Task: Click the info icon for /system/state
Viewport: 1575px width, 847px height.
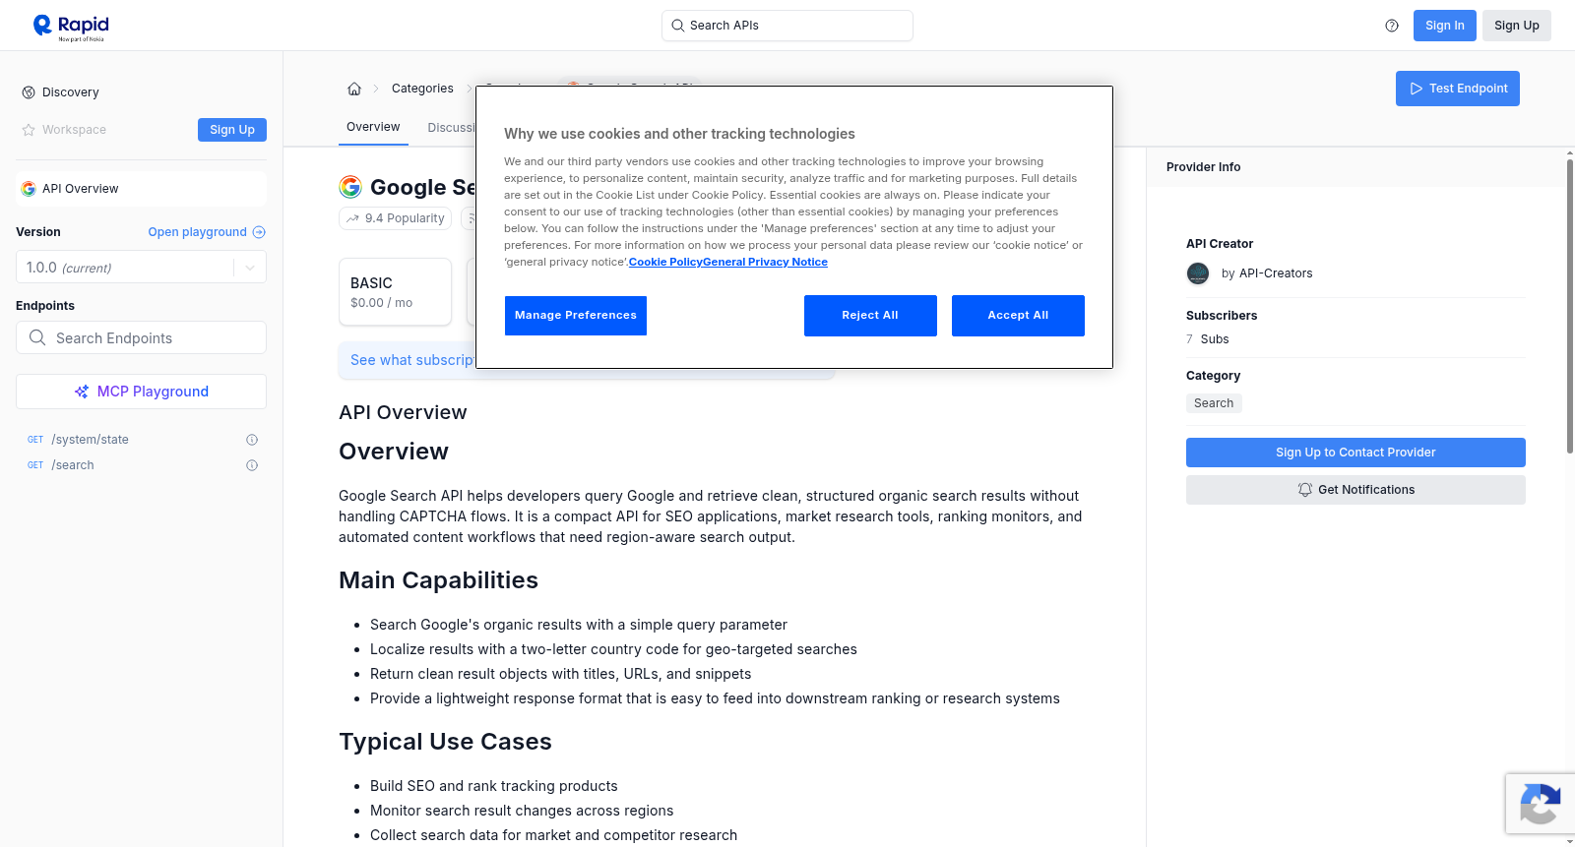Action: click(x=252, y=440)
